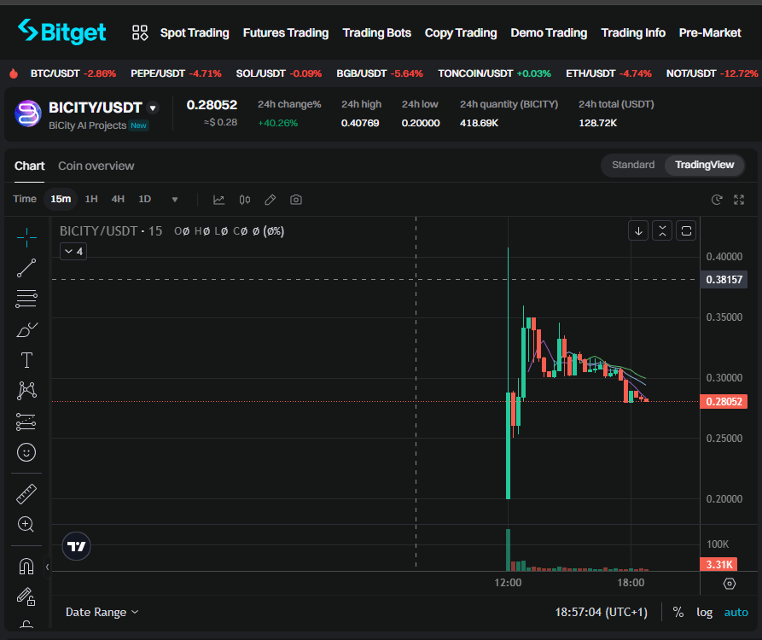
Task: Select the ruler measure tool
Action: point(26,494)
